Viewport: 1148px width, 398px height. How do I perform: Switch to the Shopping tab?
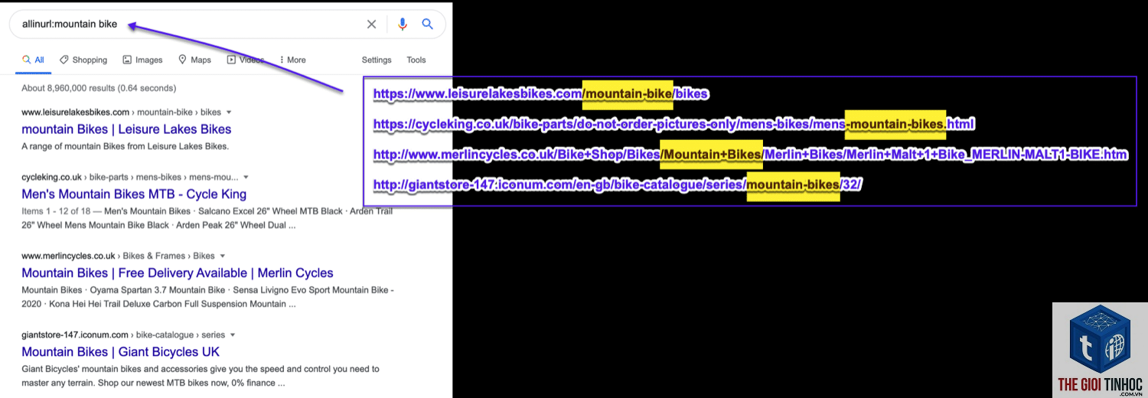(83, 60)
